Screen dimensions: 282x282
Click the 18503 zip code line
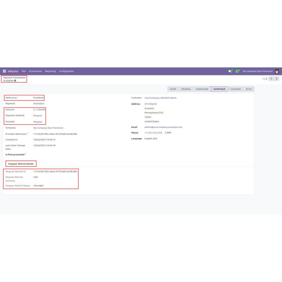point(148,117)
